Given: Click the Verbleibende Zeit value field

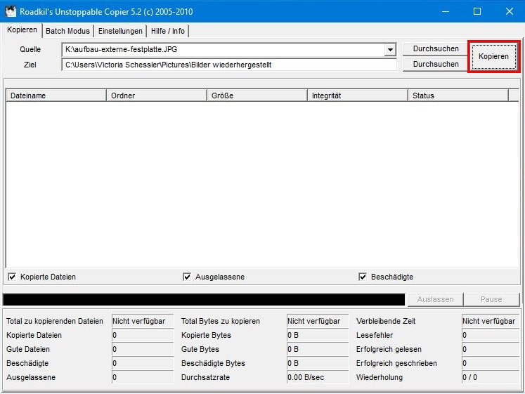Looking at the screenshot, I should (x=491, y=321).
